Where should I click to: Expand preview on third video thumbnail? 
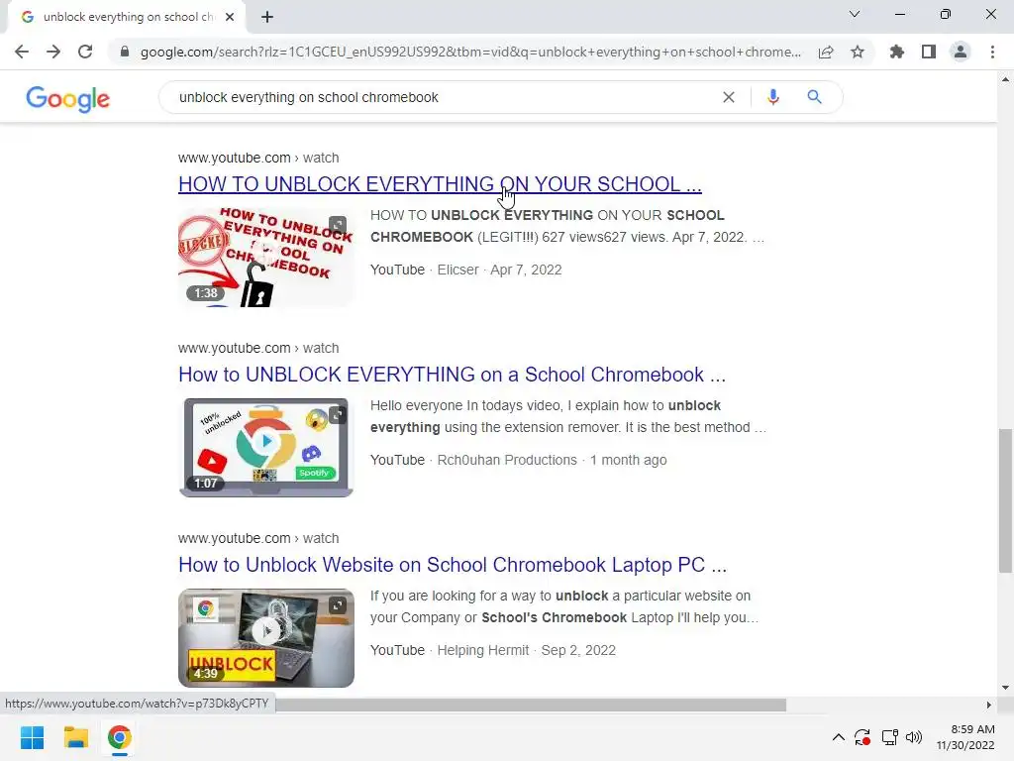coord(338,605)
